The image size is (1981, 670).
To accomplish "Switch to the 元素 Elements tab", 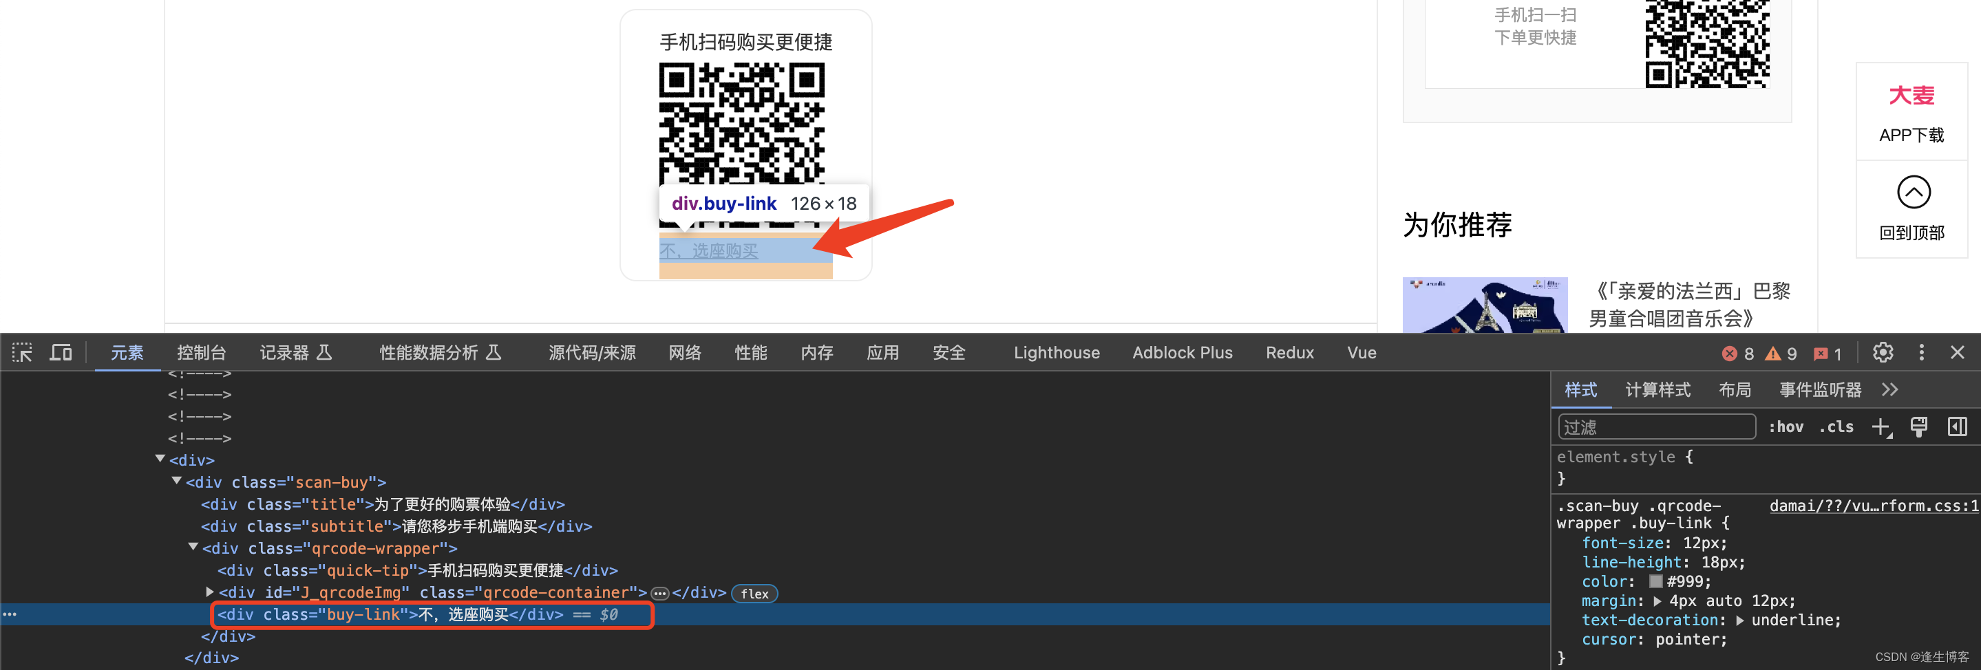I will coord(127,353).
